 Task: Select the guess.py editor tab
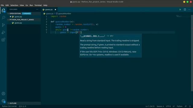coord(49,10)
